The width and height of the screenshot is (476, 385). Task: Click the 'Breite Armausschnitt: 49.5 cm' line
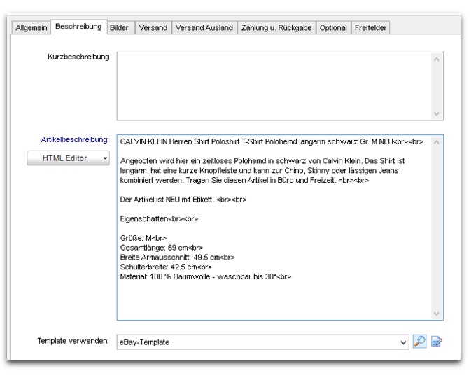(177, 258)
